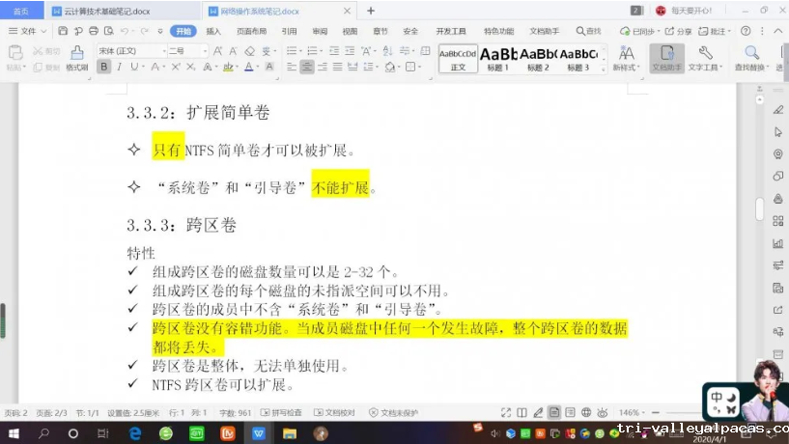Click the Copy (复制) button
Image resolution: width=789 pixels, height=444 pixels.
[46, 67]
